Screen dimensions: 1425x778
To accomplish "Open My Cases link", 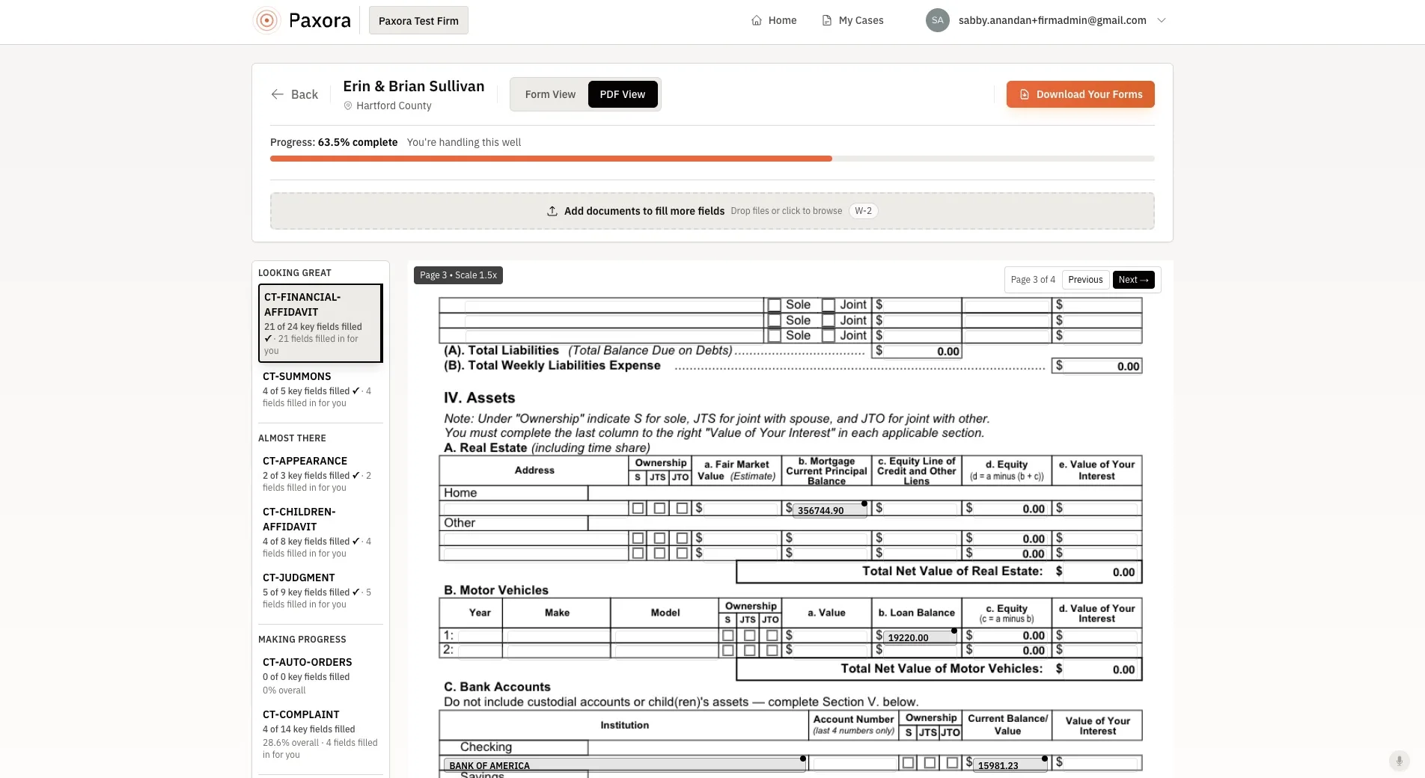I will tap(852, 20).
